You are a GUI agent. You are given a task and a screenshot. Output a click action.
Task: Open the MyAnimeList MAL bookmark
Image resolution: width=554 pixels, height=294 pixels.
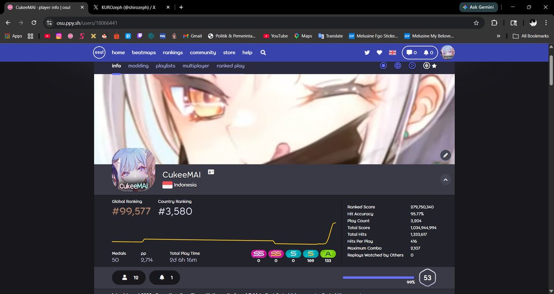click(x=163, y=36)
